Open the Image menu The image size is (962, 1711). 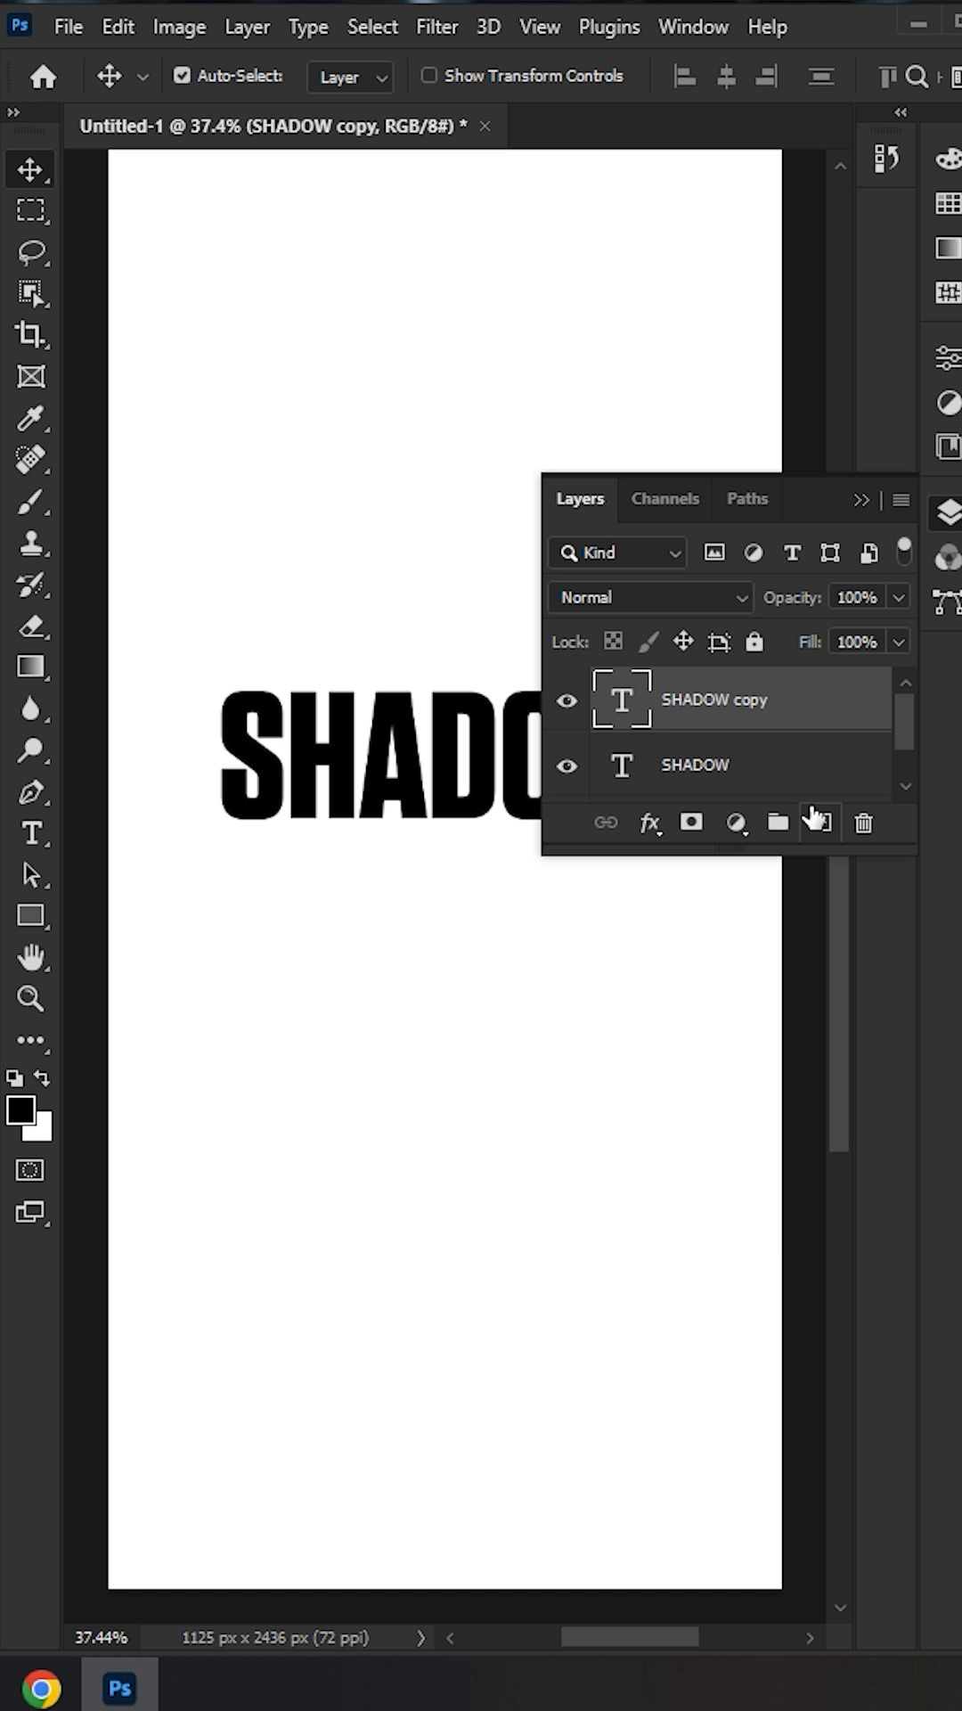click(x=179, y=28)
